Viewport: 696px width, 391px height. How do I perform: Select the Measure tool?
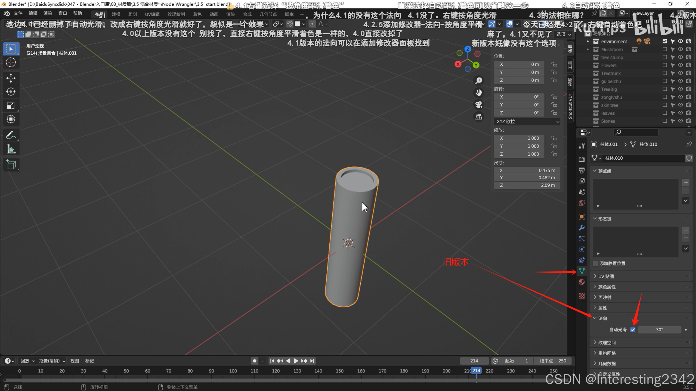[x=11, y=149]
